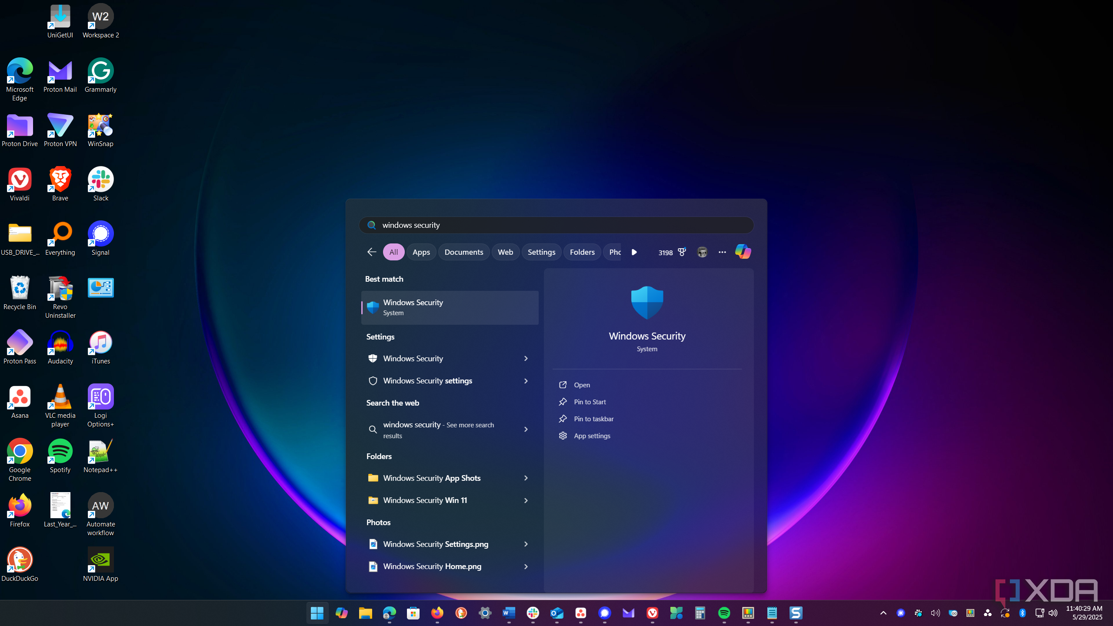Open Windows Security Home.png photo result
Viewport: 1113px width, 626px height.
click(x=450, y=566)
